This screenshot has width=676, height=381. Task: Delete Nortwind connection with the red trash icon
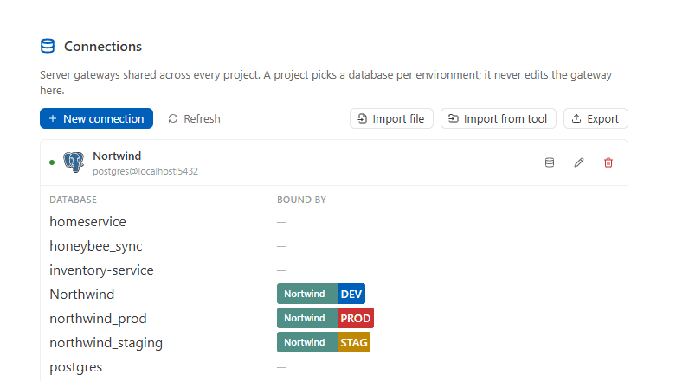608,162
